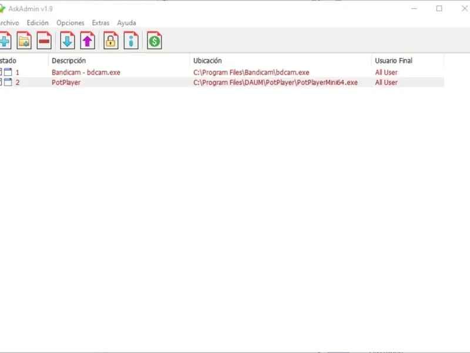The width and height of the screenshot is (470, 353).
Task: Click the padlock password icon
Action: tap(110, 41)
